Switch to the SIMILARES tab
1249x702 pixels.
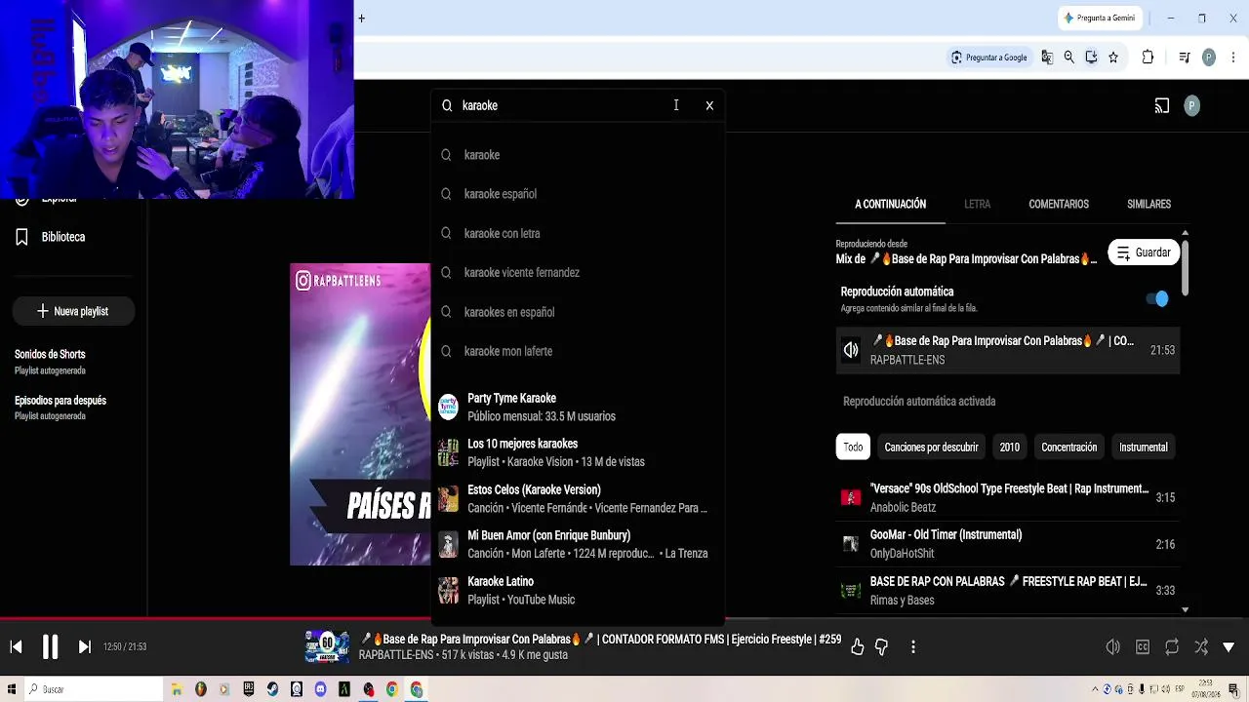(1148, 204)
